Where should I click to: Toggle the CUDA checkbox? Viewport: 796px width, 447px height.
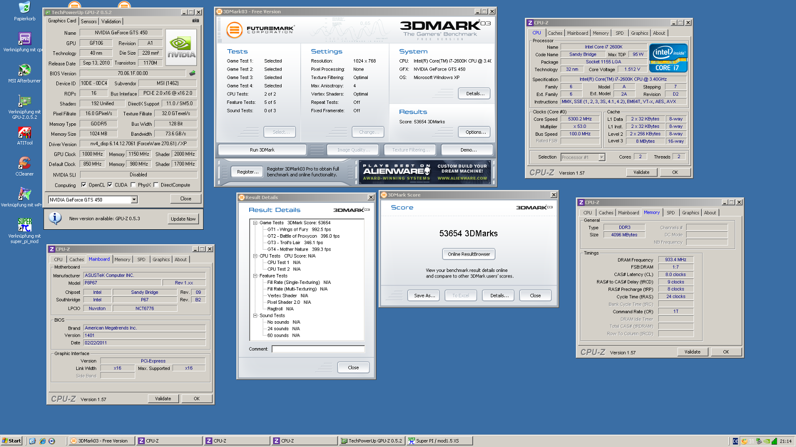click(110, 185)
